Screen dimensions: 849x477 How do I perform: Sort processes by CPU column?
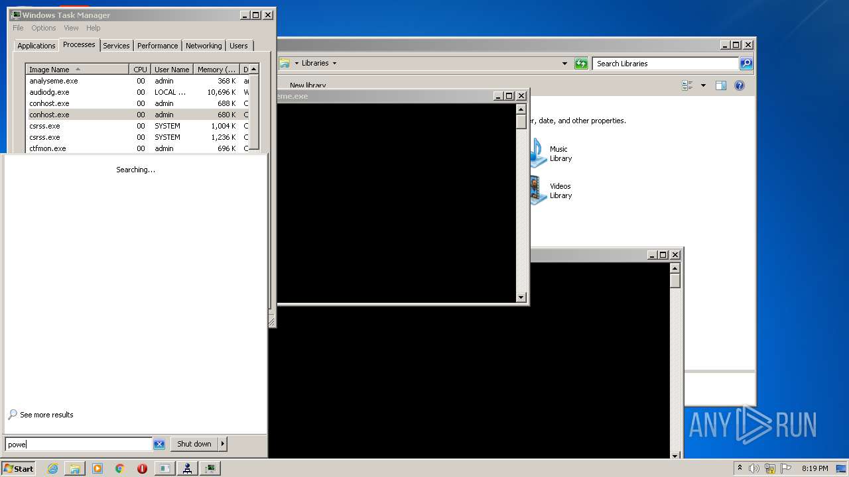point(140,70)
